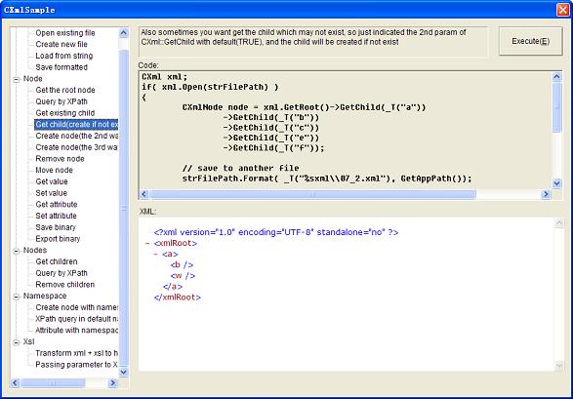Screen dimensions: 573x399
Task: Select 'Set value' tree item
Action: pos(51,193)
